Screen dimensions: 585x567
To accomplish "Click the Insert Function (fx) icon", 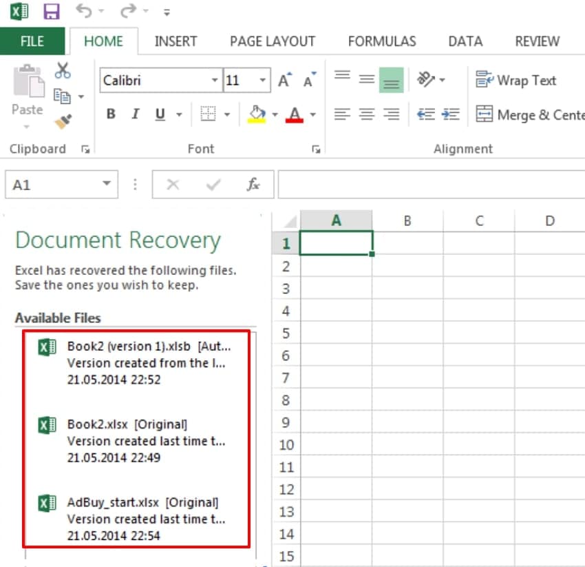I will click(x=253, y=184).
